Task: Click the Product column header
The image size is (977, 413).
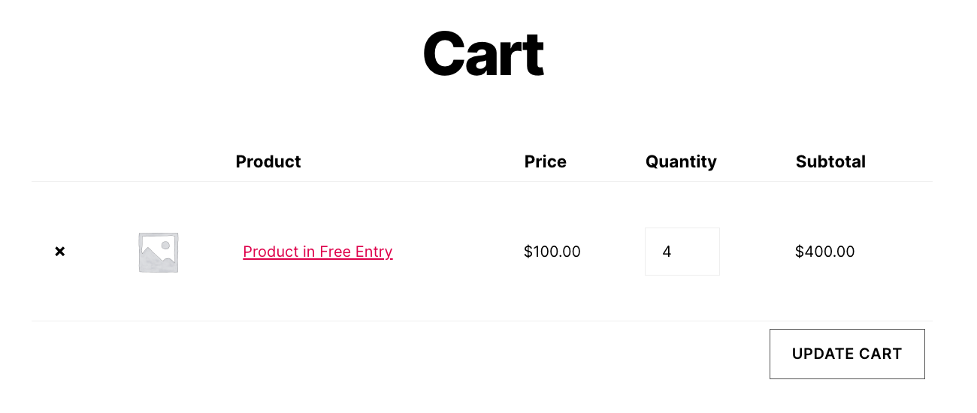Action: (x=268, y=161)
